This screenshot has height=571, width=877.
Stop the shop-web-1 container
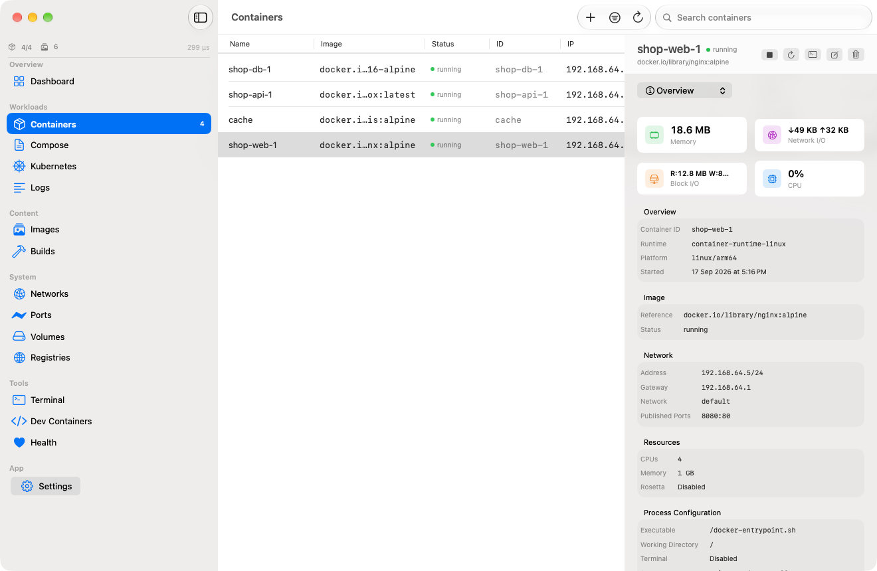click(x=770, y=54)
